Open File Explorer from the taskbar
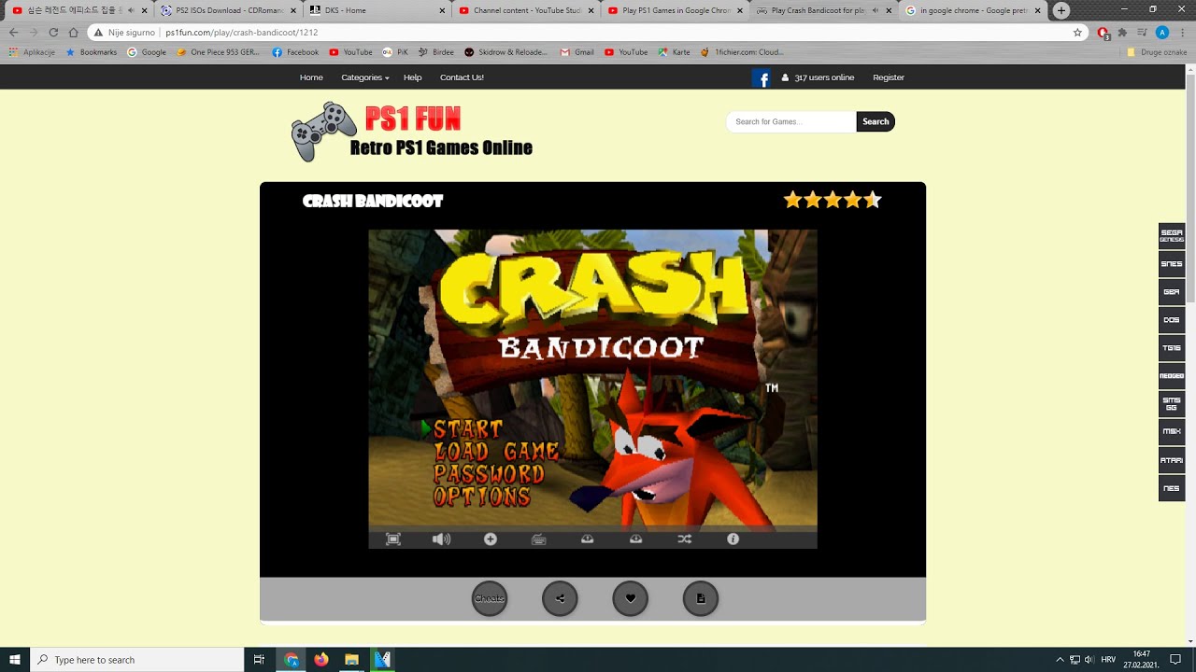The width and height of the screenshot is (1196, 672). tap(351, 660)
